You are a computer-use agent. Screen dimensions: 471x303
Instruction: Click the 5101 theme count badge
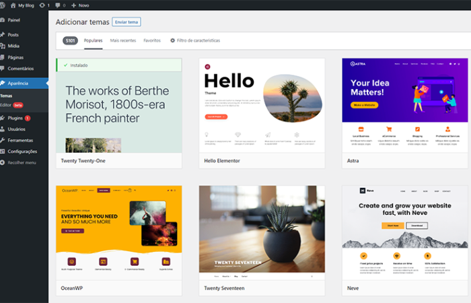click(x=70, y=40)
